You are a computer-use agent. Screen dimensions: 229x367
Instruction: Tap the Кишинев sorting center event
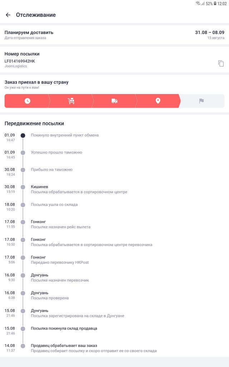(x=79, y=189)
